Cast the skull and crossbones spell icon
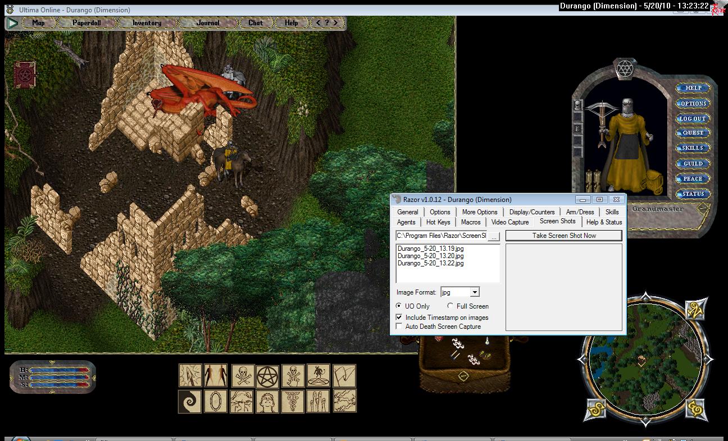Screen dimensions: 728x441 [x=242, y=375]
